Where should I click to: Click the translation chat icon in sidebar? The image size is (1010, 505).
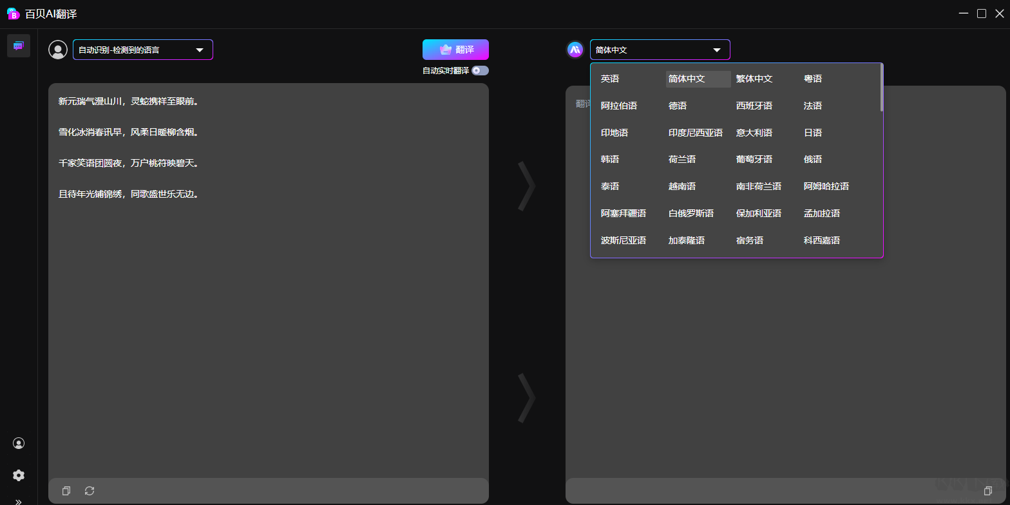click(19, 46)
